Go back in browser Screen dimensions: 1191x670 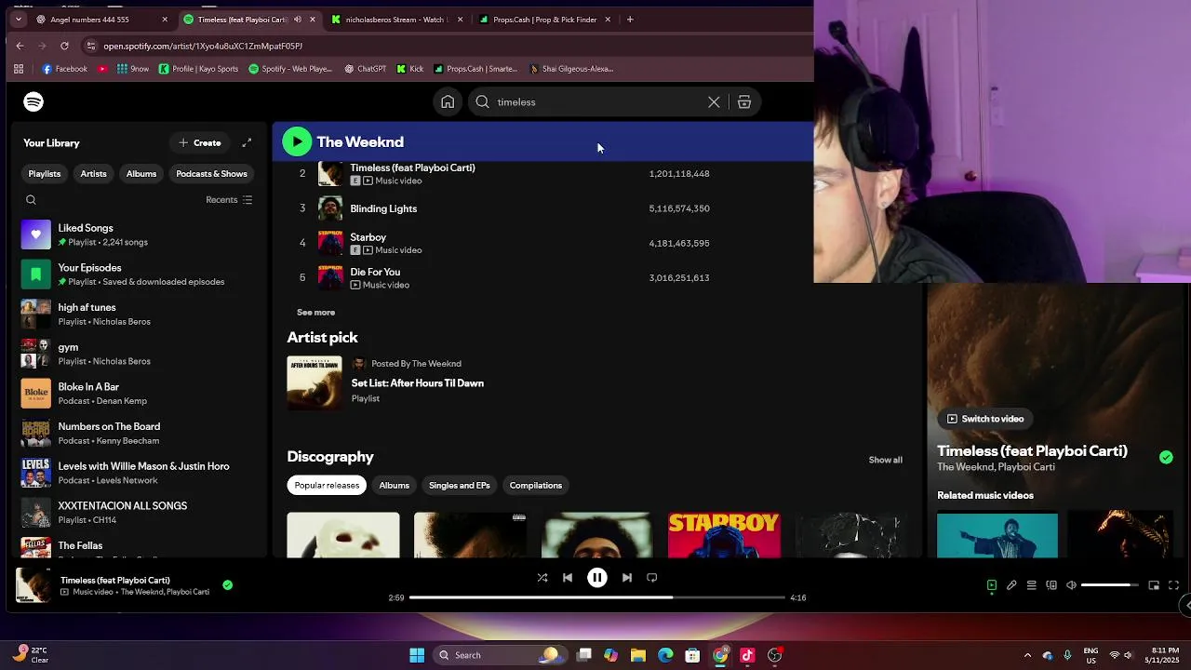tap(20, 46)
